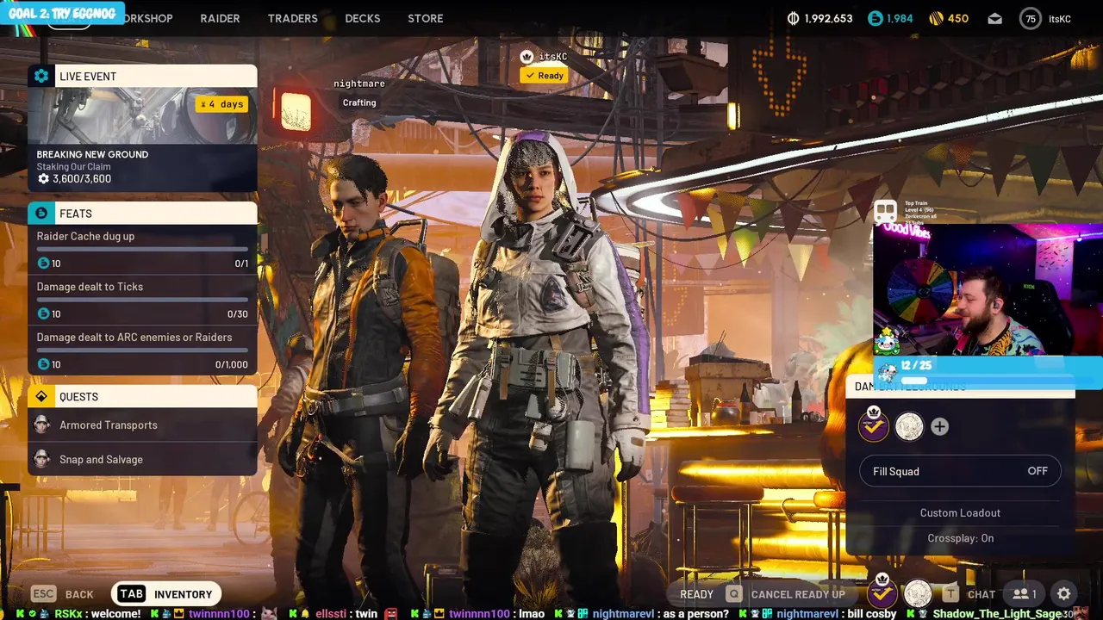Image resolution: width=1103 pixels, height=620 pixels.
Task: Click the Damage dealt to Ticks progress bar
Action: 142,300
